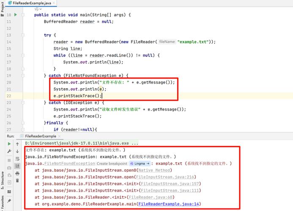This screenshot has width=293, height=211.
Task: Select the FileReaderExample run tab
Action: point(41,136)
